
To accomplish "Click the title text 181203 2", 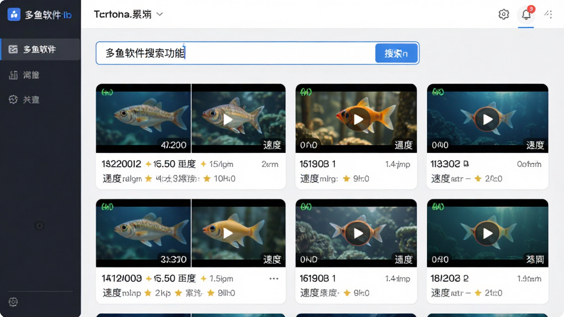I will coord(449,278).
